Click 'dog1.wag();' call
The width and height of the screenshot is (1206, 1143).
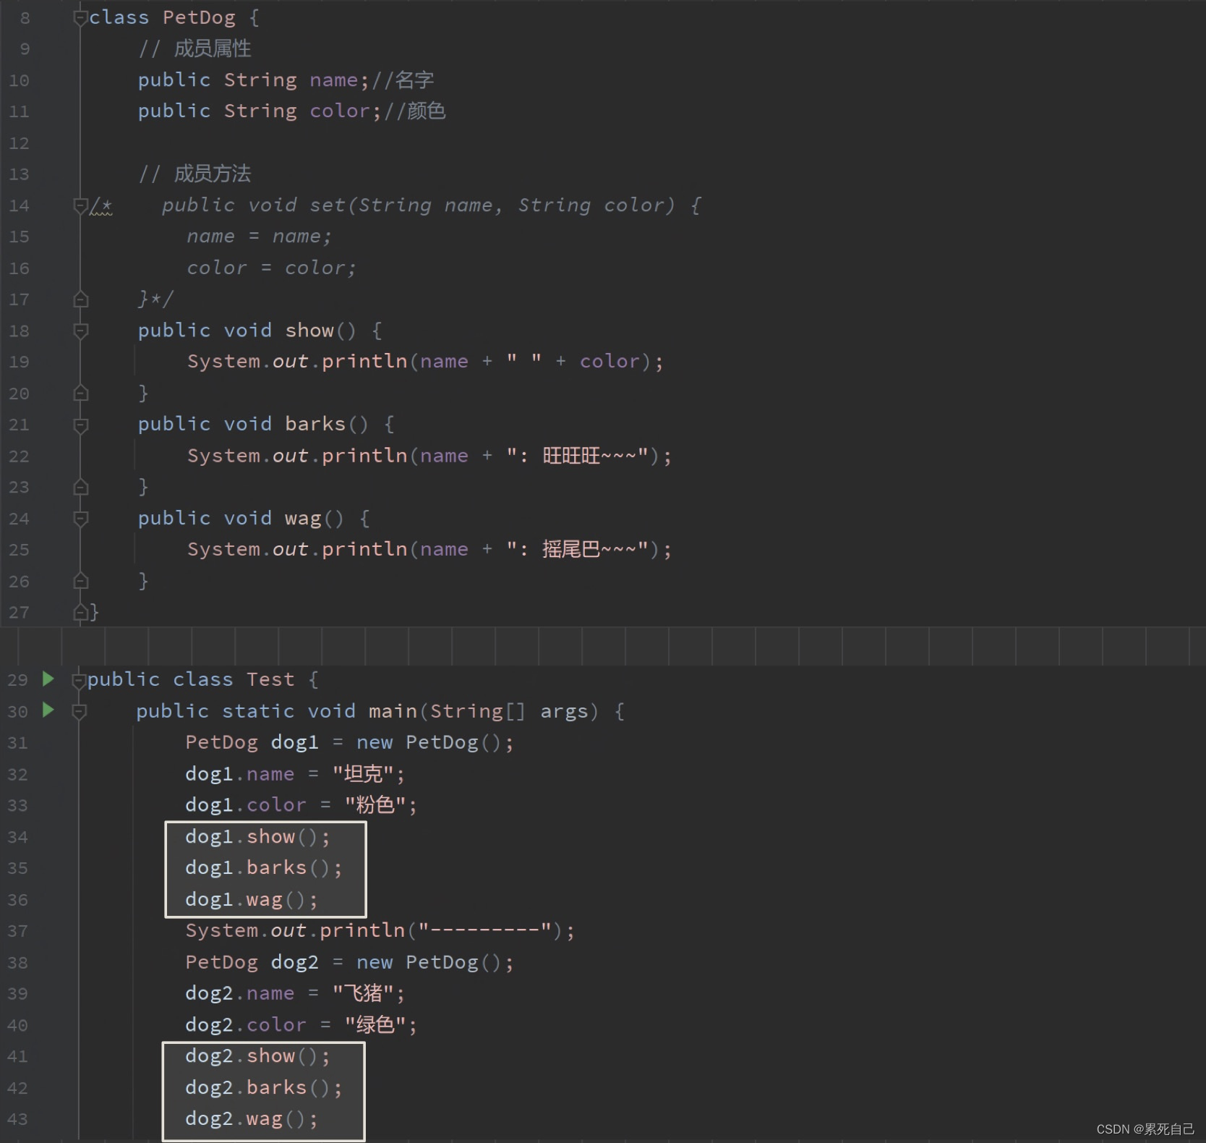(x=252, y=900)
